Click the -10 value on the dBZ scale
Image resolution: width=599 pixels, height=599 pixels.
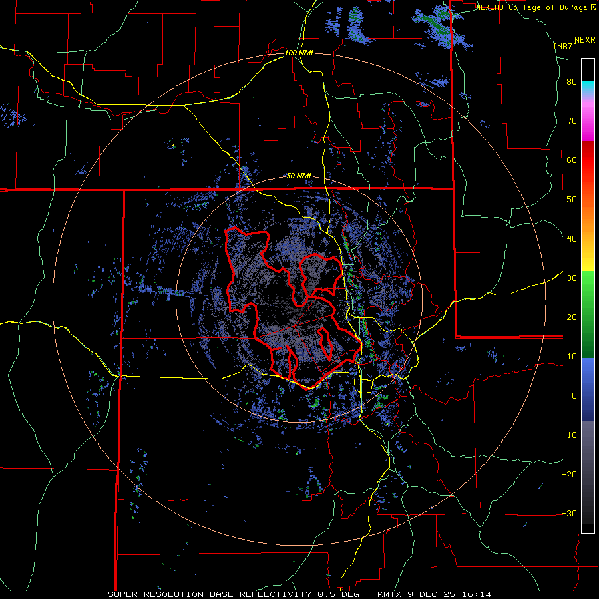569,435
